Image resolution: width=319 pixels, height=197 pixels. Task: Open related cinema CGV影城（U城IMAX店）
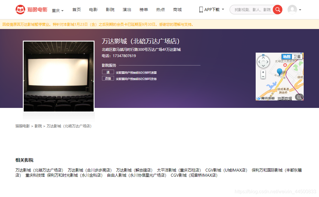click(x=226, y=170)
